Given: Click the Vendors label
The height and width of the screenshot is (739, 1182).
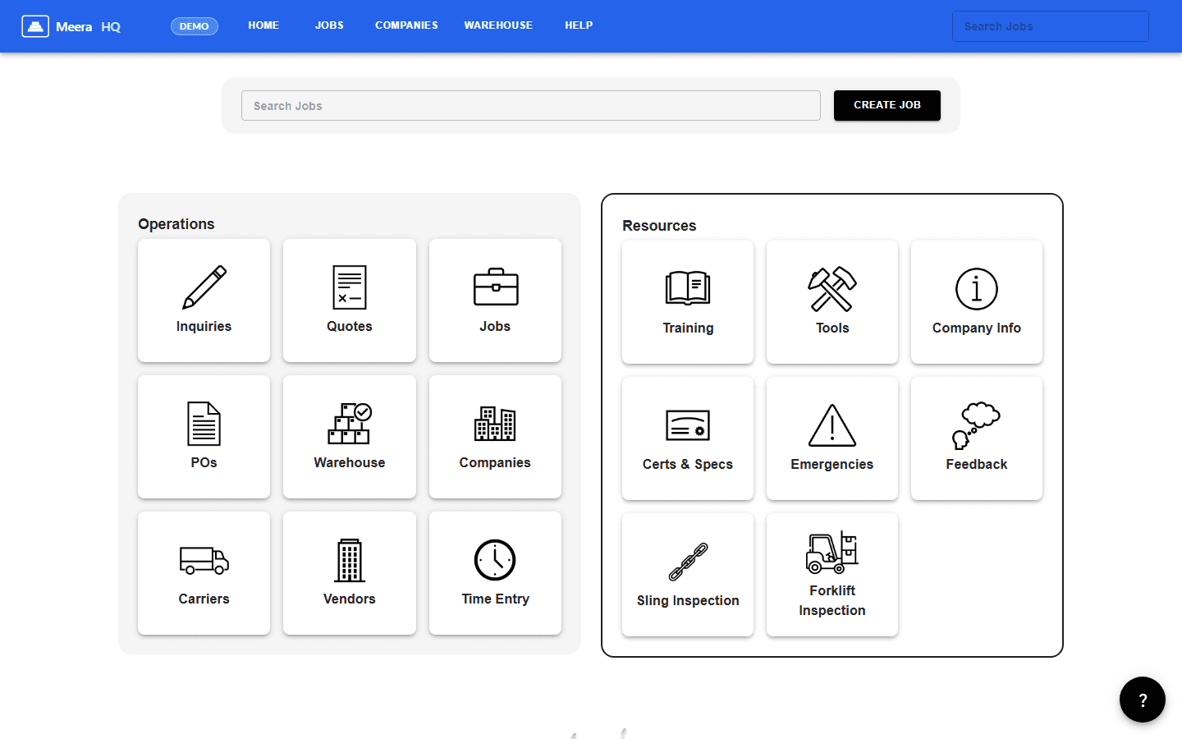Looking at the screenshot, I should [350, 599].
